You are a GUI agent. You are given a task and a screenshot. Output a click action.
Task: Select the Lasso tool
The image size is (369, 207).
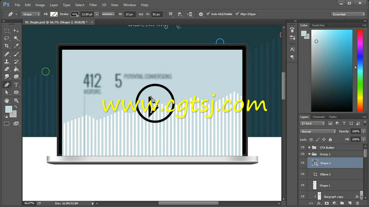click(6, 38)
